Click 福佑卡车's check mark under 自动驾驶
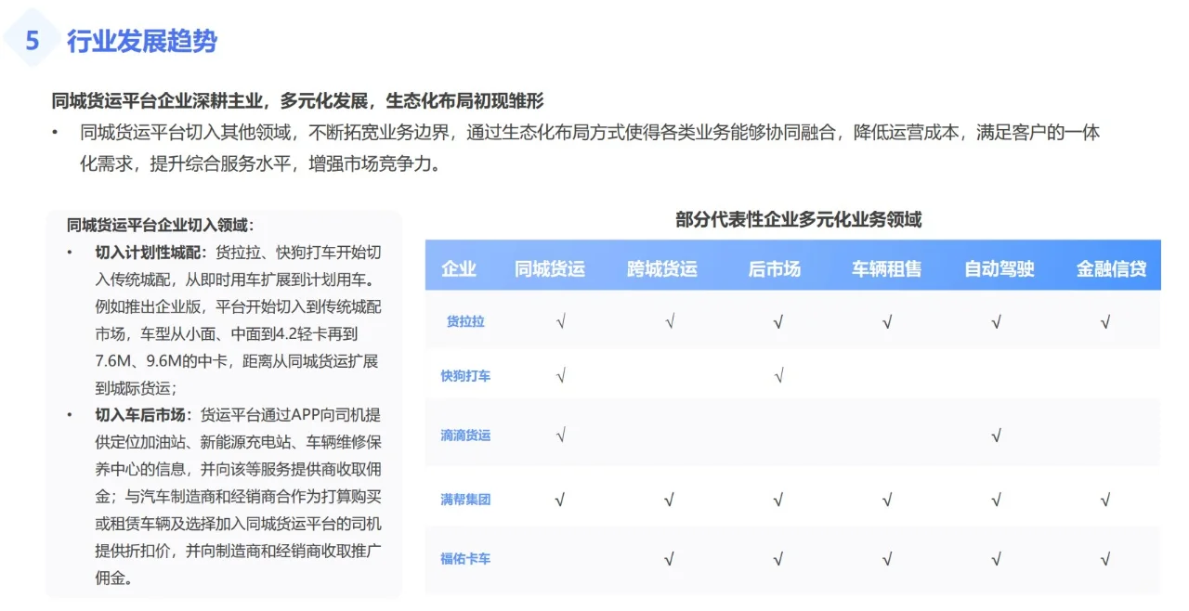 point(996,559)
